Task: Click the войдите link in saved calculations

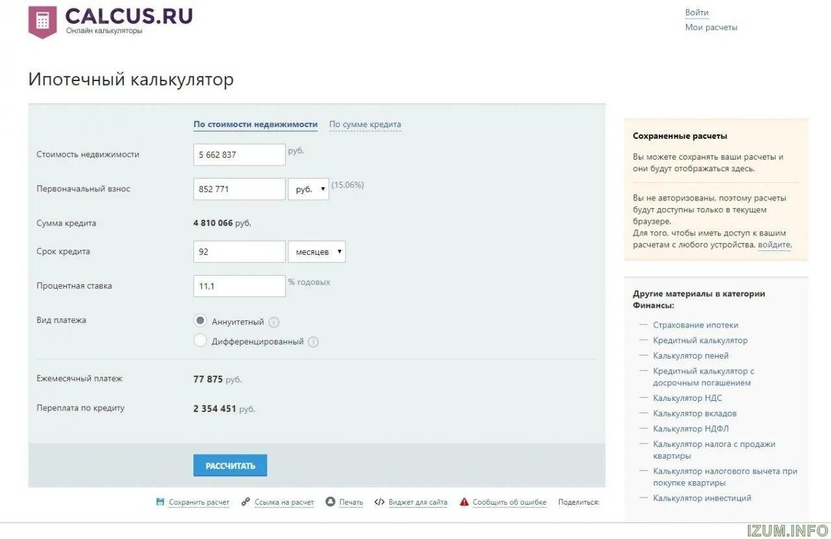Action: 774,245
